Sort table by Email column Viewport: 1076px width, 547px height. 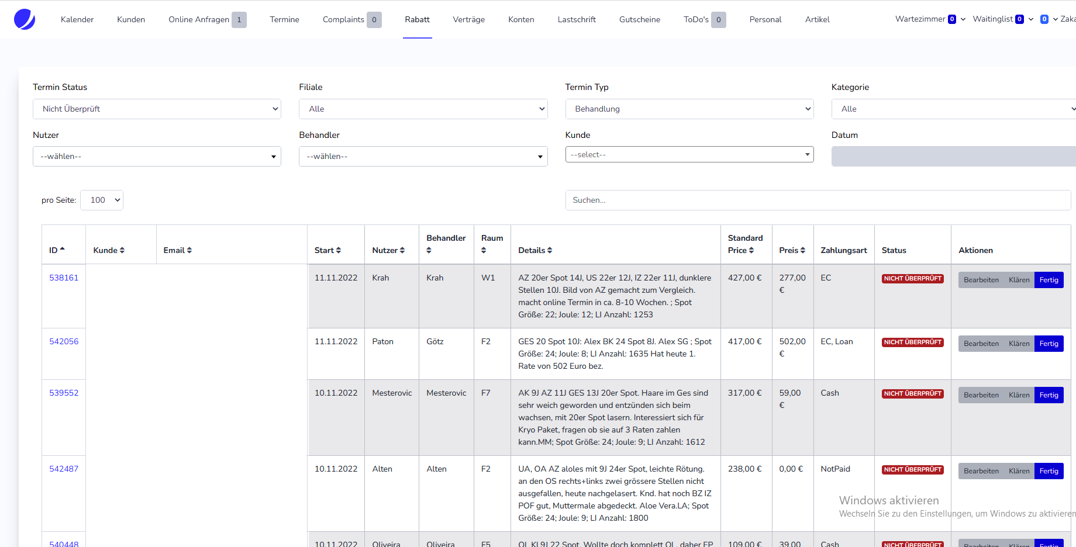178,250
